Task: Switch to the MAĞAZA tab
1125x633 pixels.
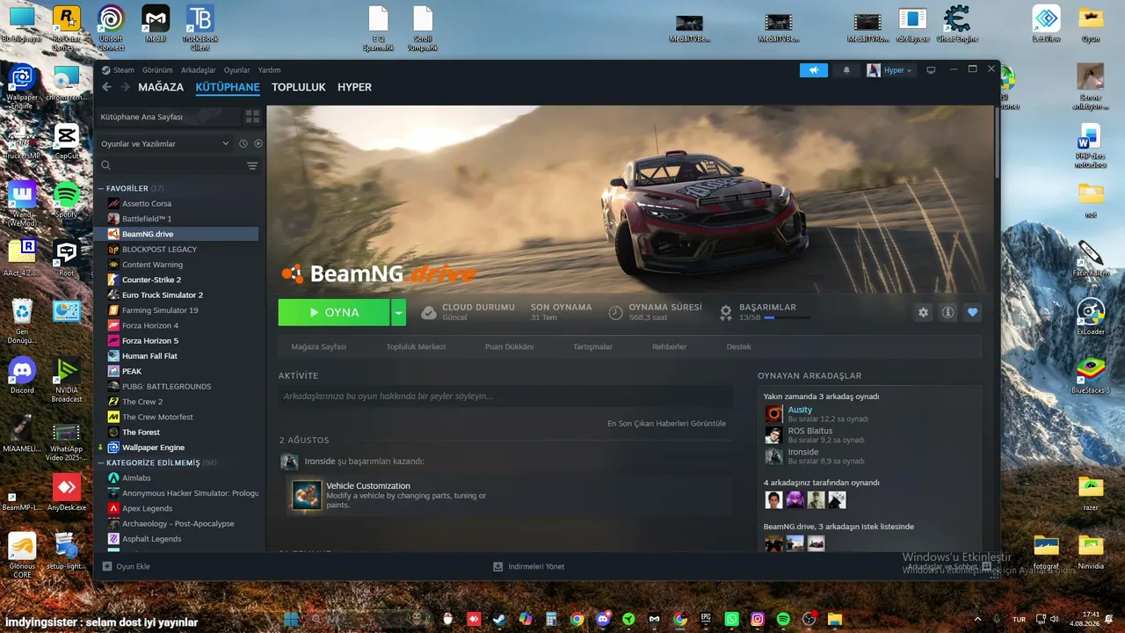Action: tap(161, 87)
